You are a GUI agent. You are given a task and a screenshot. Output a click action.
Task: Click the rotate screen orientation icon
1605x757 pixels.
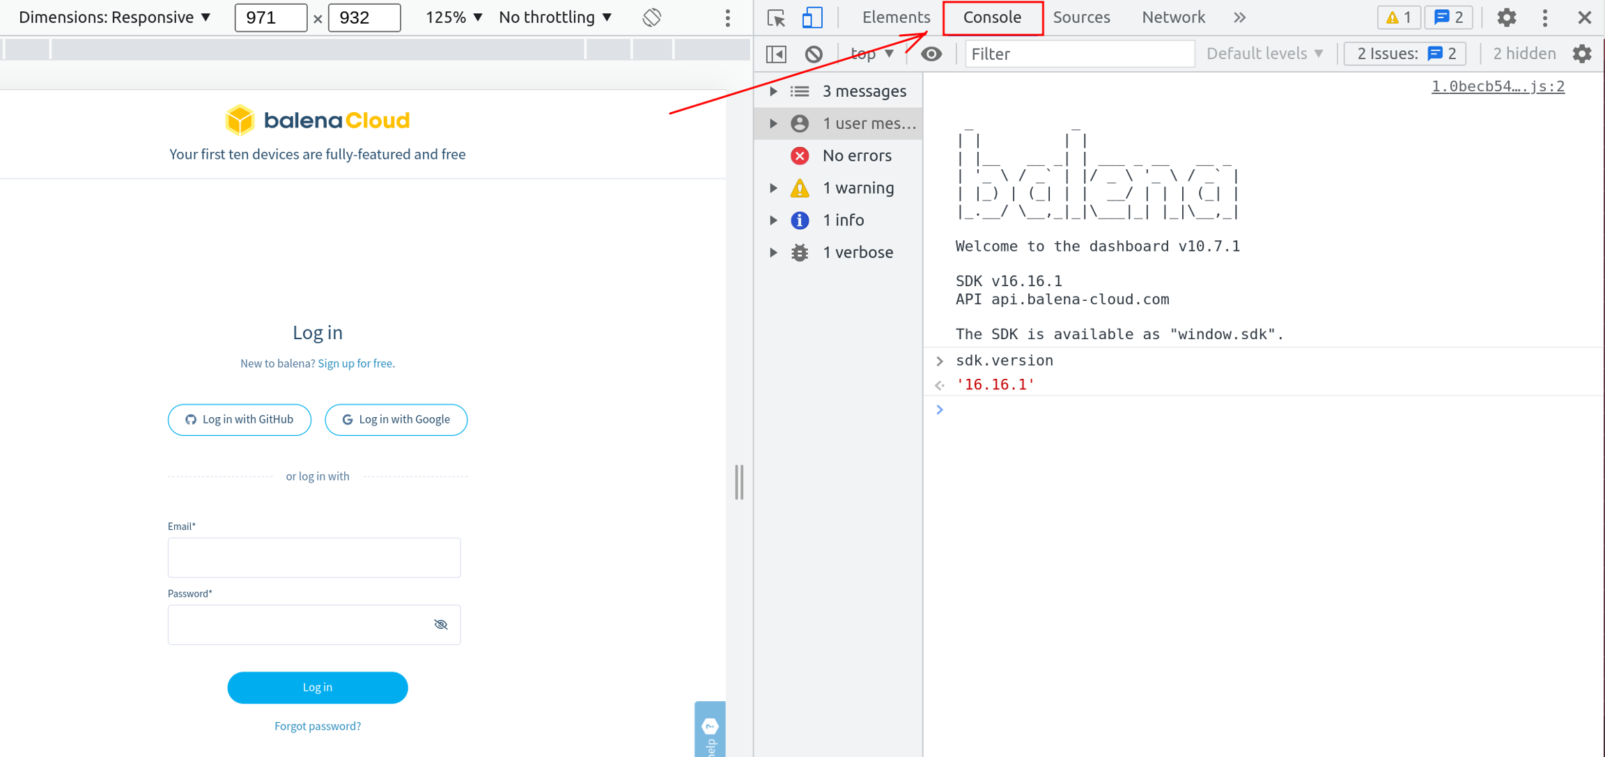point(652,18)
